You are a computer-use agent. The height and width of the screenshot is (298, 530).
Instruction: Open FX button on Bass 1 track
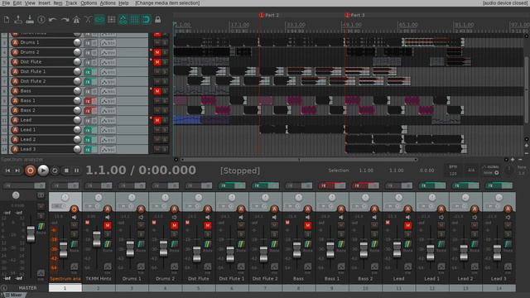tap(88, 101)
